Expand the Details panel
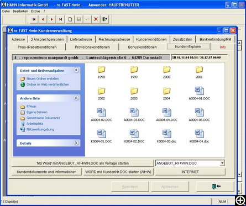 tap(76, 143)
